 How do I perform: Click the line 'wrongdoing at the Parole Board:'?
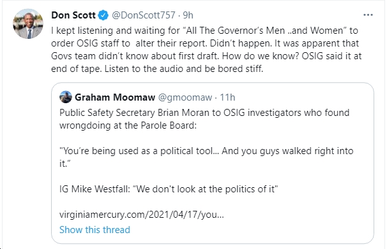(128, 125)
